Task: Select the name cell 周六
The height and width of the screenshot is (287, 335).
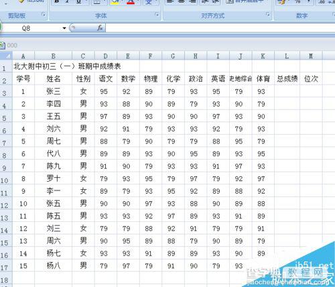Action: (54, 241)
